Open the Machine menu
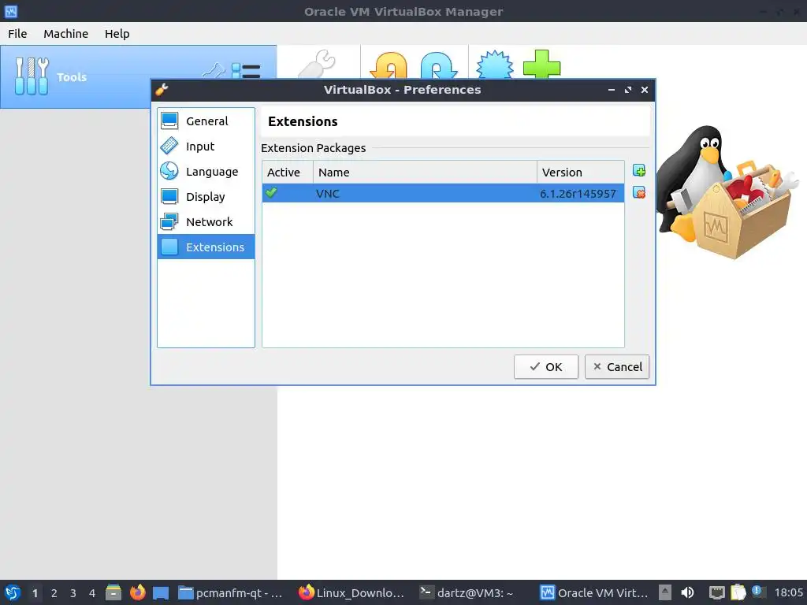 click(66, 33)
